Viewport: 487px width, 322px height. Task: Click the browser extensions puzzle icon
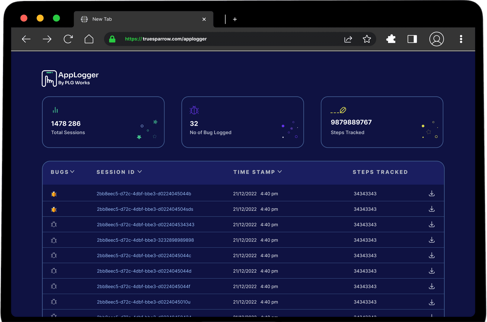(391, 39)
